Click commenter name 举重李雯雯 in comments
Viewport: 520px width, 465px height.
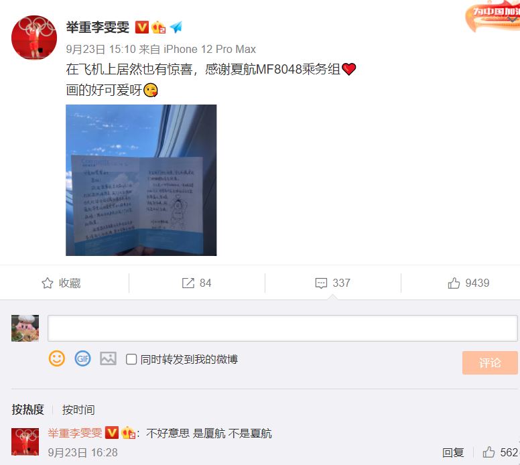click(75, 433)
